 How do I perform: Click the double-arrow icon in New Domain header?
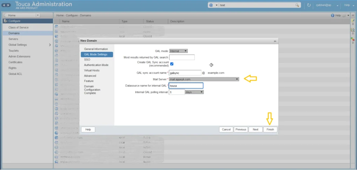[x=275, y=41]
